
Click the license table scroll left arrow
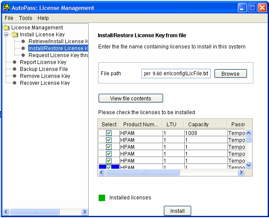[x=101, y=173]
